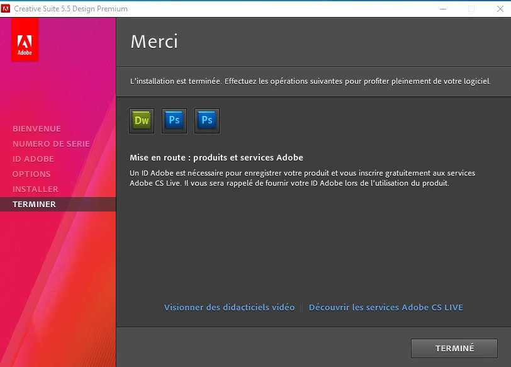
Task: Click the last Photoshop Ps icon in the row
Action: [x=207, y=121]
